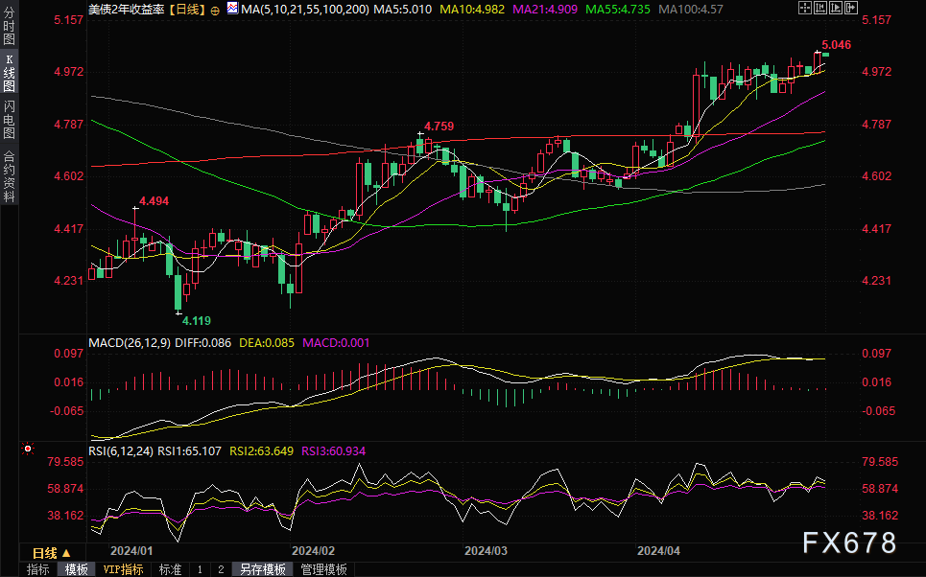Click the 5.046 high price label
The height and width of the screenshot is (577, 926).
(836, 45)
